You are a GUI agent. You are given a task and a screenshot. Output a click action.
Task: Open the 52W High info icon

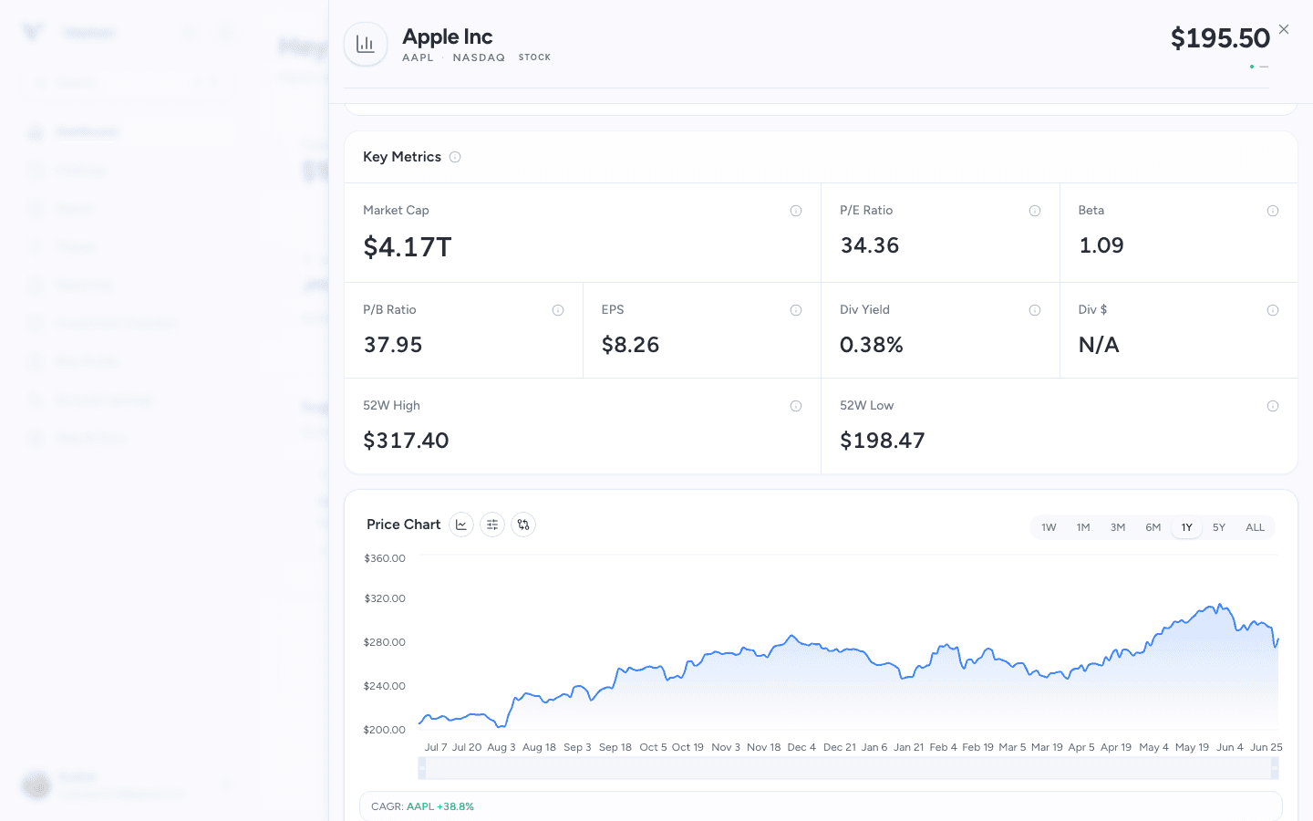796,406
